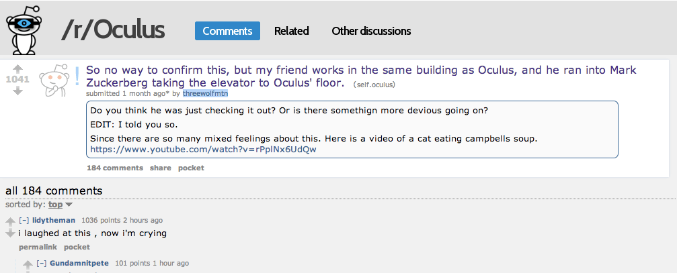Open the cat video YouTube link
The width and height of the screenshot is (677, 273).
pyautogui.click(x=203, y=149)
